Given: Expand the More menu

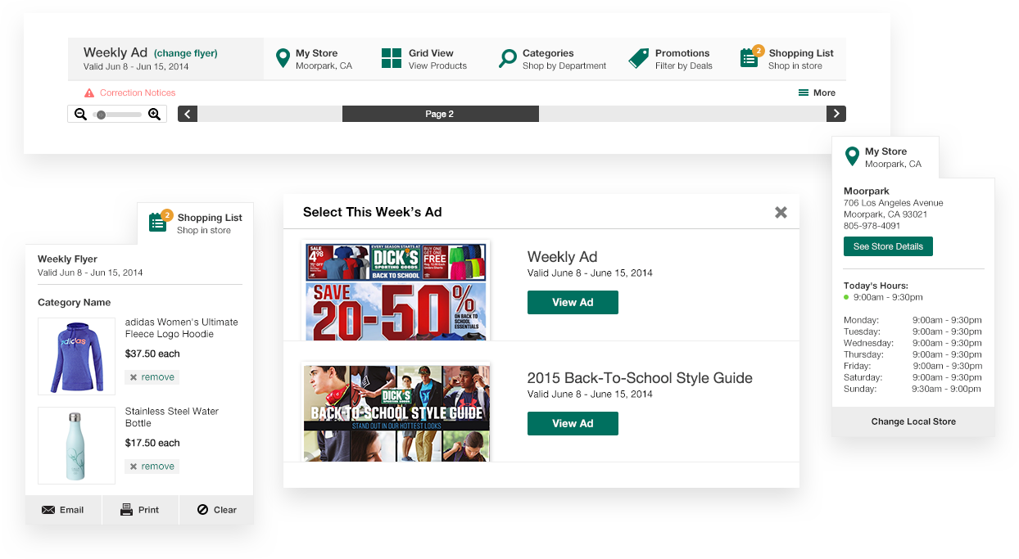Looking at the screenshot, I should point(817,93).
